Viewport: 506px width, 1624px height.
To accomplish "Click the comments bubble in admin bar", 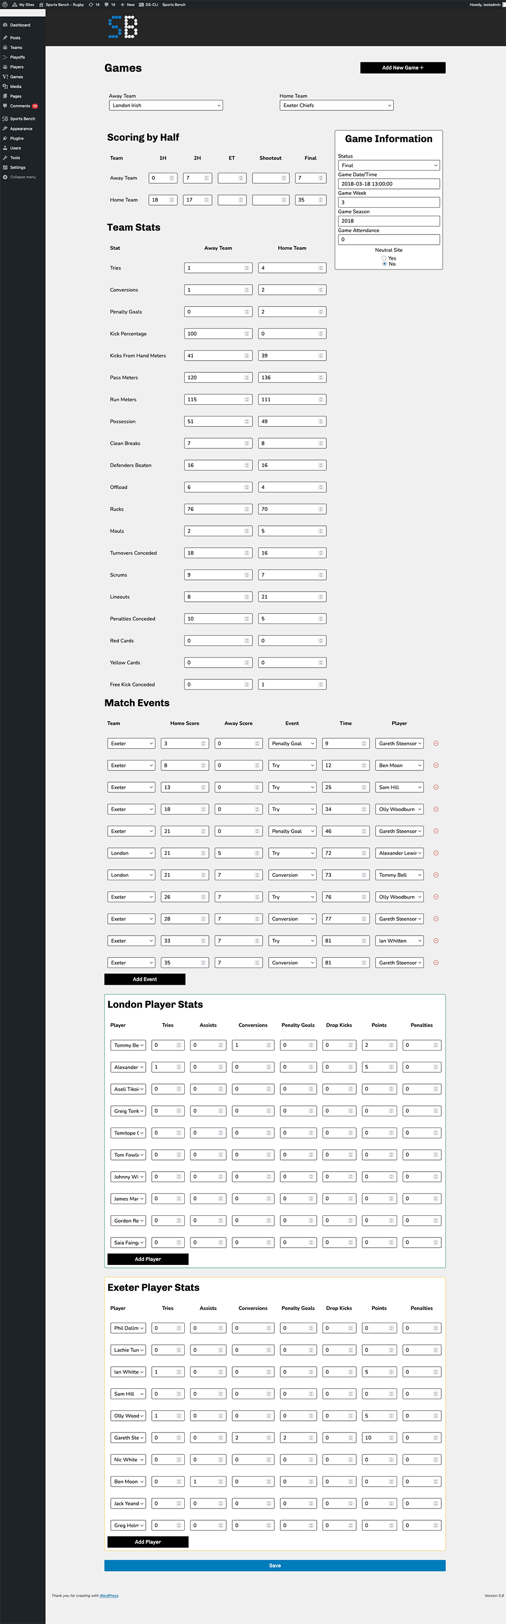I will pos(106,5).
